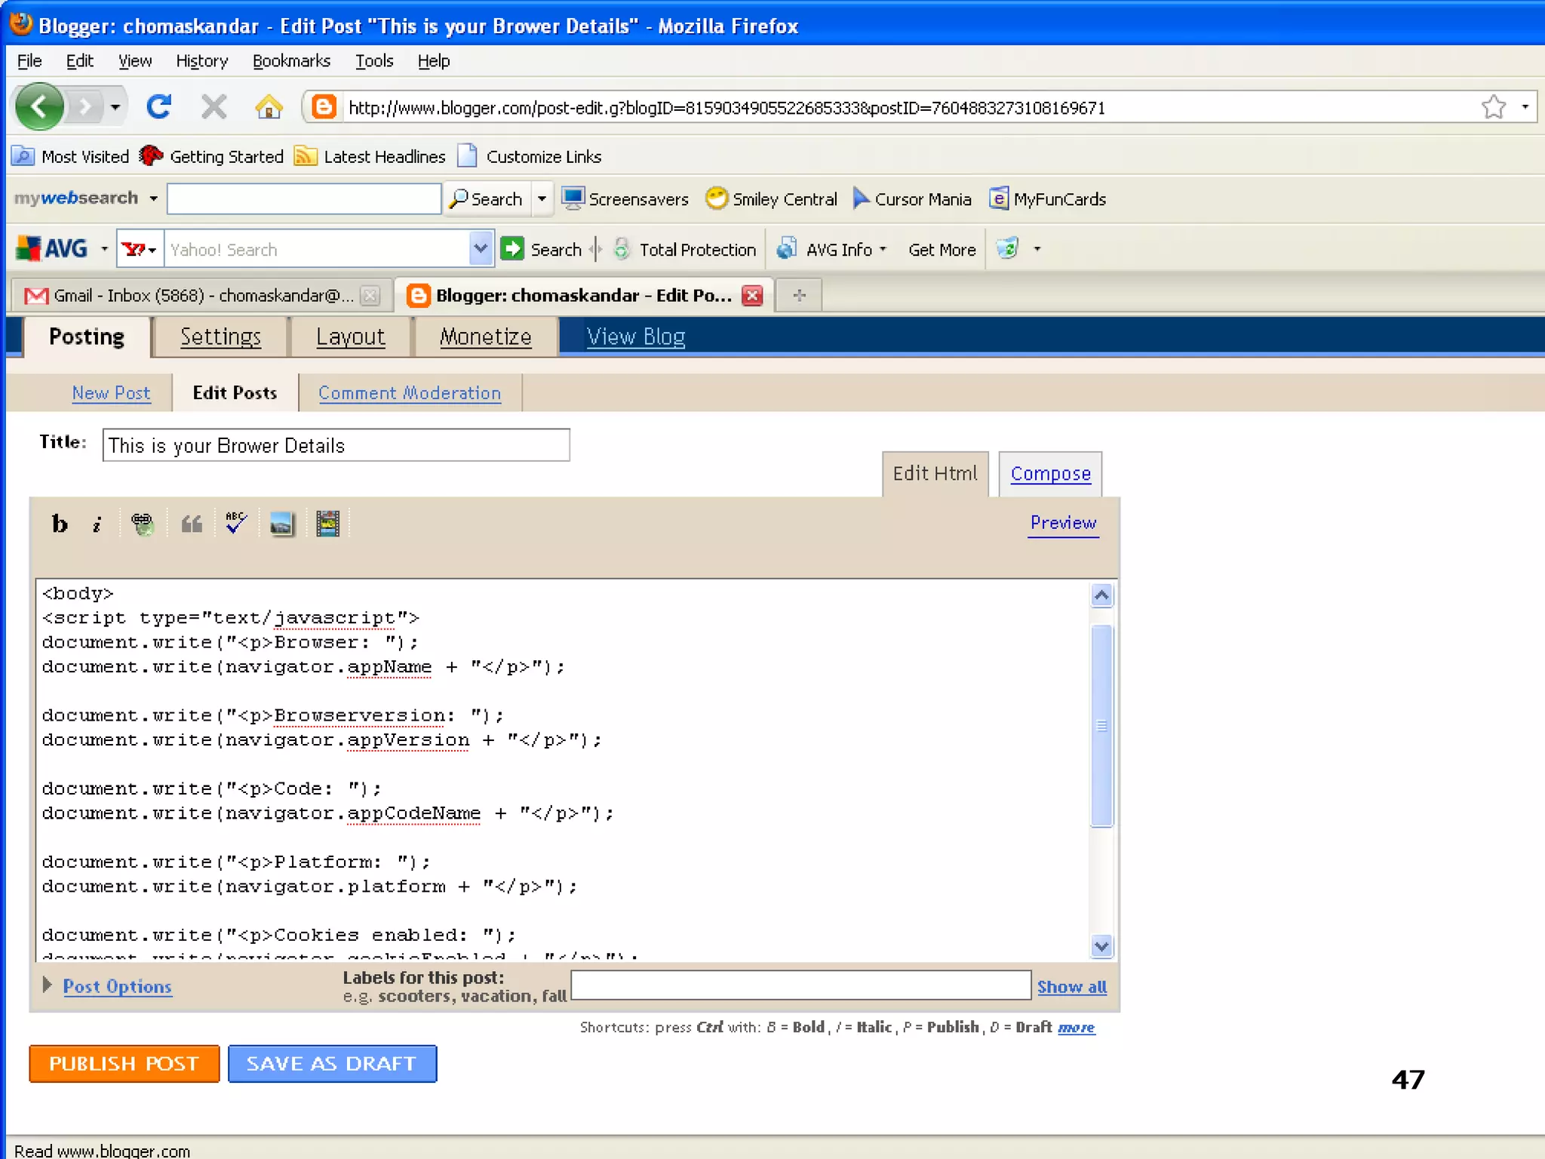
Task: Click the italic formatting icon
Action: 97,524
